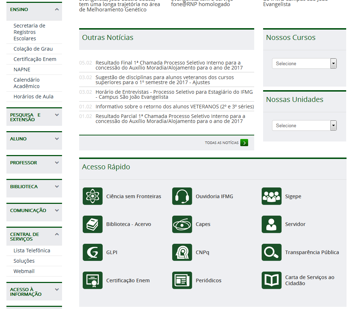Click the Sigepe text link

(x=293, y=196)
